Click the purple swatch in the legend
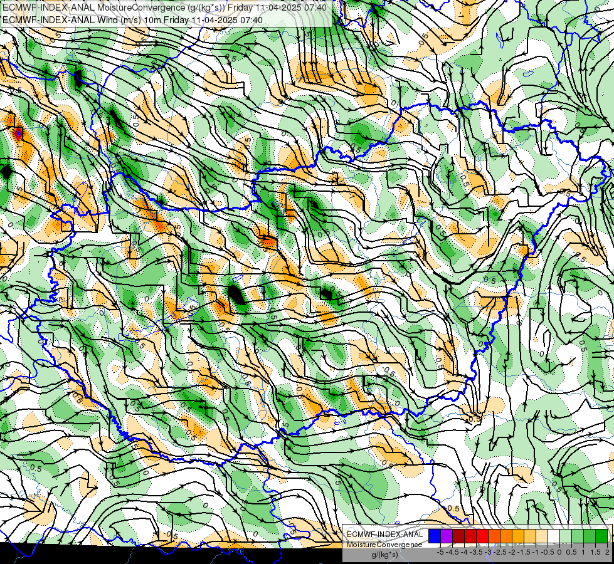614x564 pixels. (x=447, y=536)
